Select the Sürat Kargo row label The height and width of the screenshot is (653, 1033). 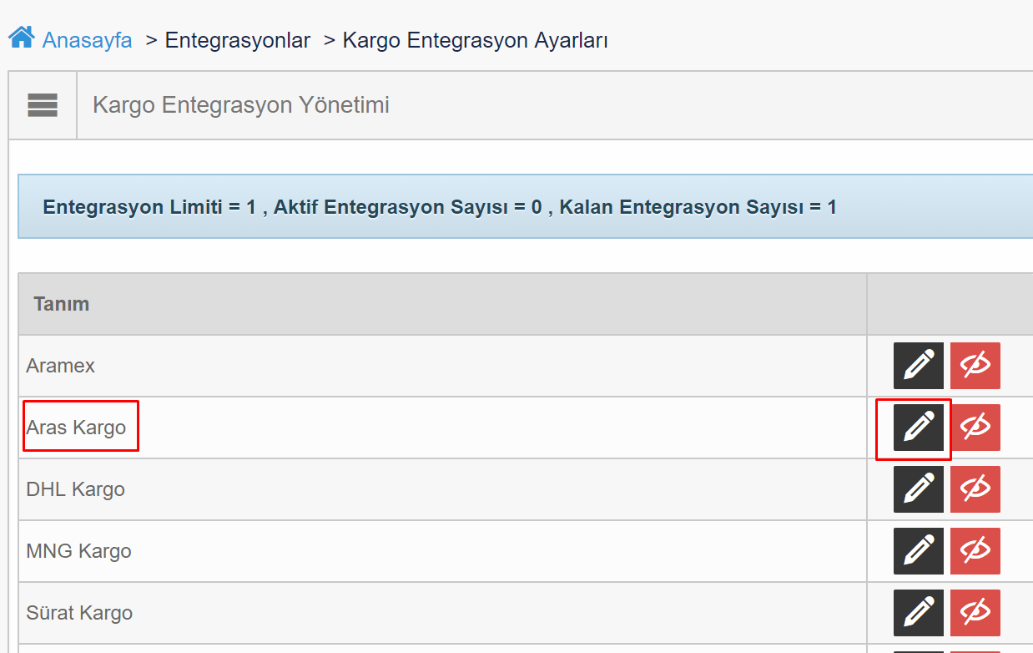pyautogui.click(x=79, y=613)
